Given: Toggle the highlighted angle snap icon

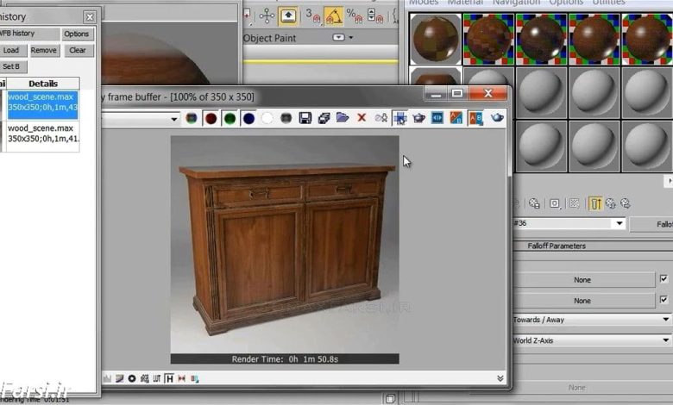Looking at the screenshot, I should pyautogui.click(x=334, y=16).
